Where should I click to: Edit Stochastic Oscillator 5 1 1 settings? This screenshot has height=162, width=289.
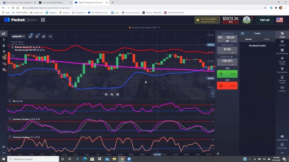point(36,137)
